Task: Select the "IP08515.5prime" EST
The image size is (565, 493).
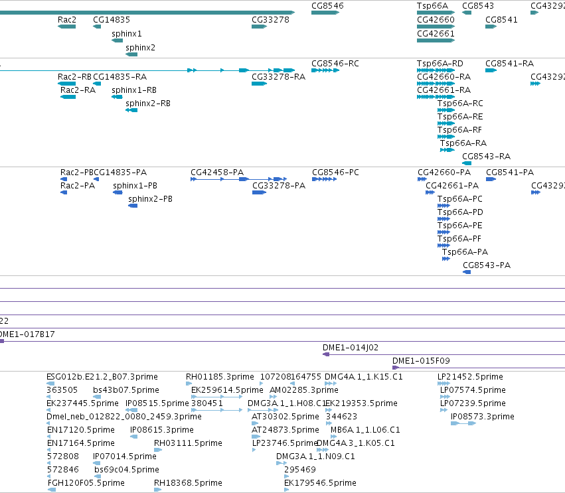Action: tap(157, 403)
